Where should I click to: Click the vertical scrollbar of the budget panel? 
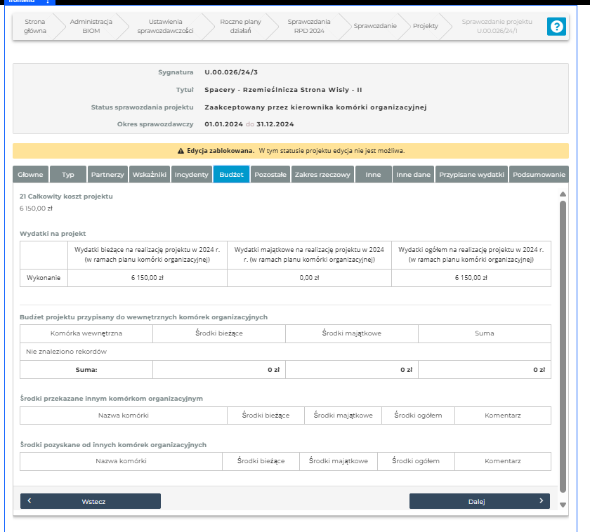[x=562, y=344]
